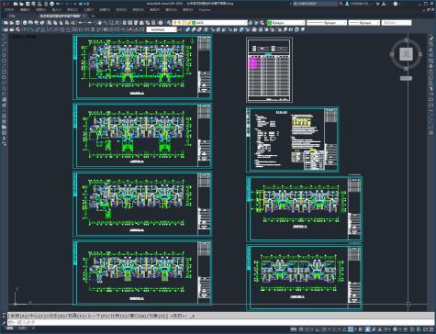Screen dimensions: 436x334
Task: Click the model space button in status bar
Action: [293, 329]
